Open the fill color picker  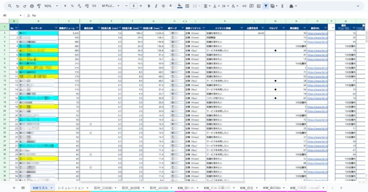[x=180, y=6]
